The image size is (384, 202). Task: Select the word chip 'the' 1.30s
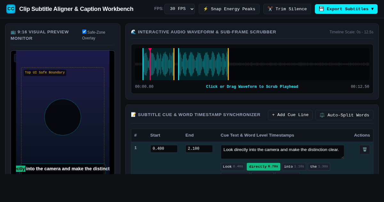(x=319, y=167)
